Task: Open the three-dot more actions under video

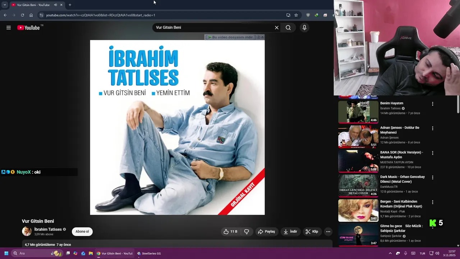Action: (x=328, y=232)
